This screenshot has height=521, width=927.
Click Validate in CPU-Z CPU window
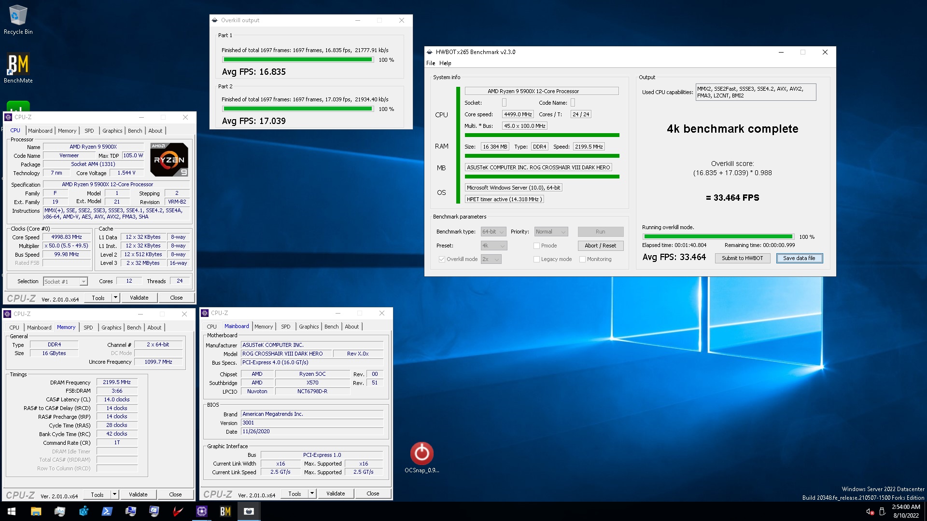click(x=139, y=298)
